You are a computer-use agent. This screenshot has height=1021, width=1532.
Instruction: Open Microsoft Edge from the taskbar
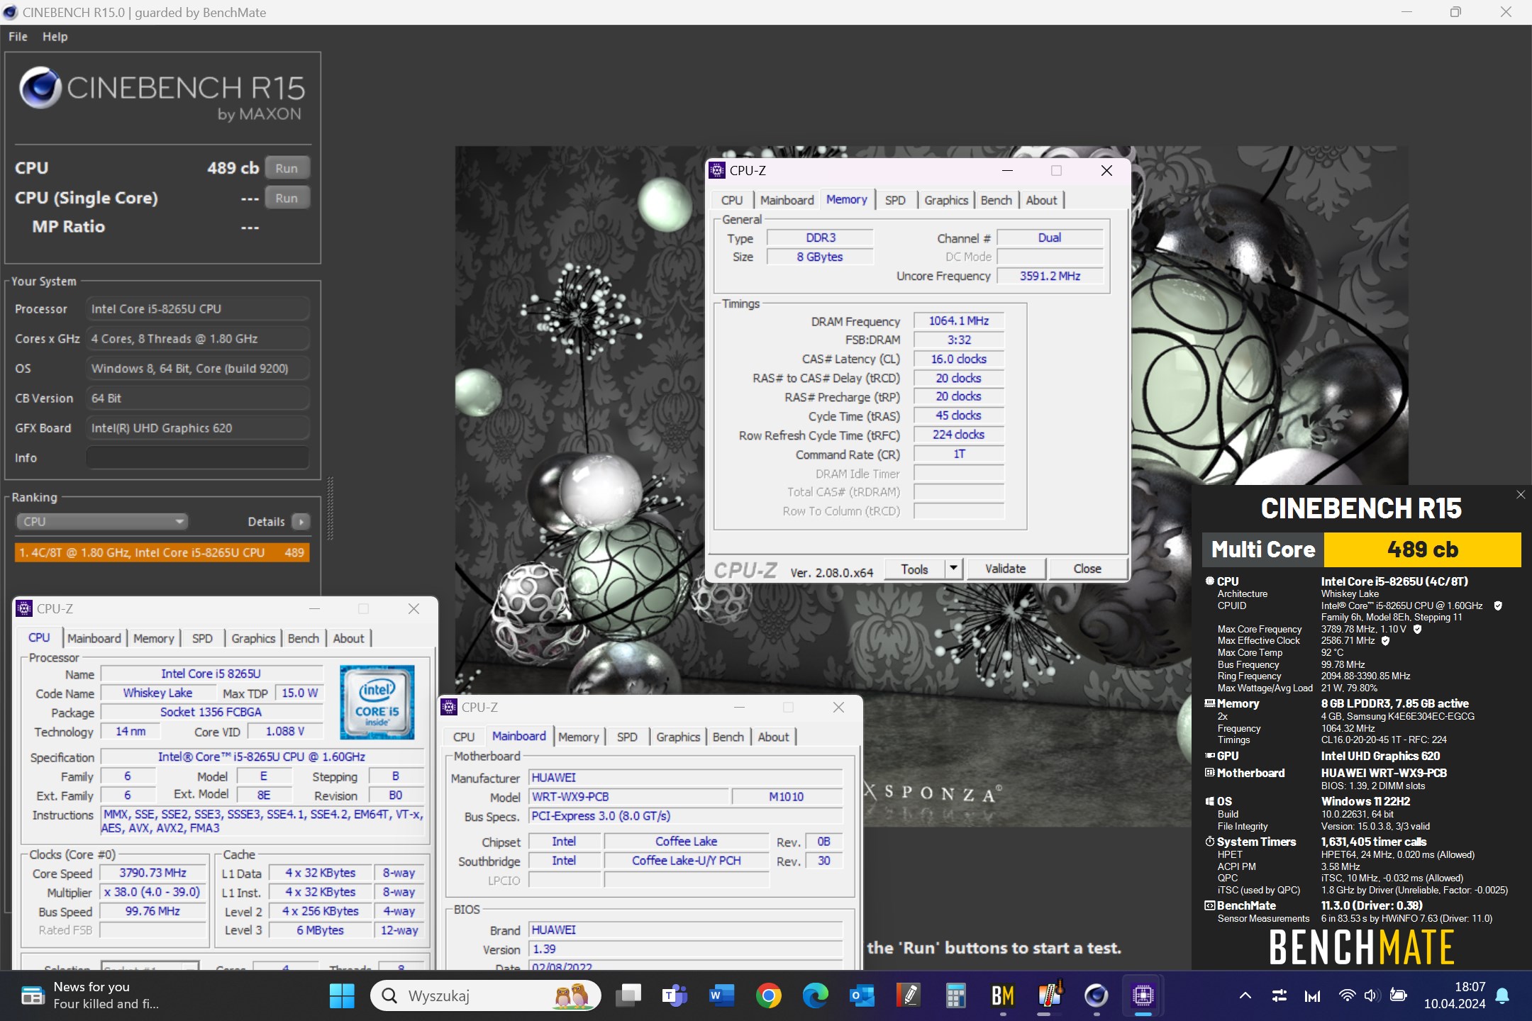(x=815, y=996)
